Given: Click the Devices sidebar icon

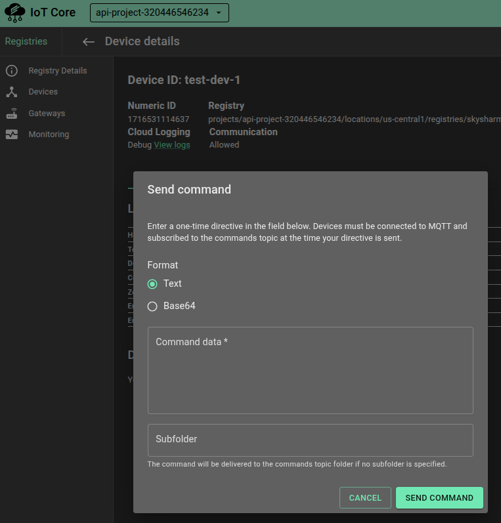Looking at the screenshot, I should [12, 92].
